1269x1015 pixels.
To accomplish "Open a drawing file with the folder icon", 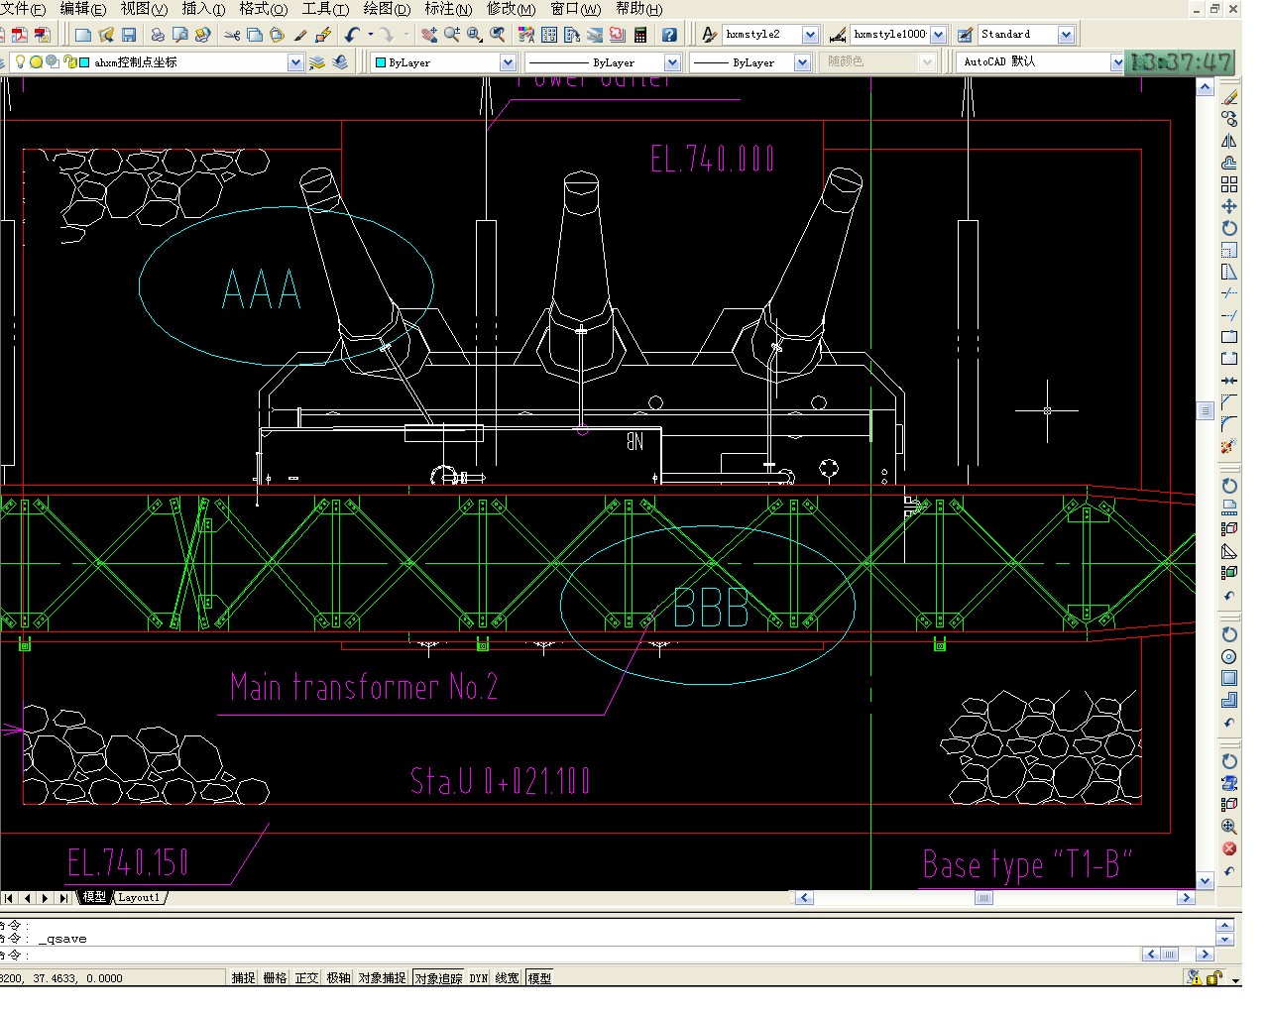I will [x=106, y=35].
